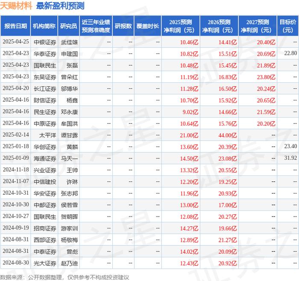
Task: Click the date 2025-02-14
Action: [x=16, y=135]
